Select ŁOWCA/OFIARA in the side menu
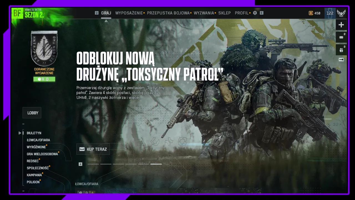 click(x=38, y=140)
